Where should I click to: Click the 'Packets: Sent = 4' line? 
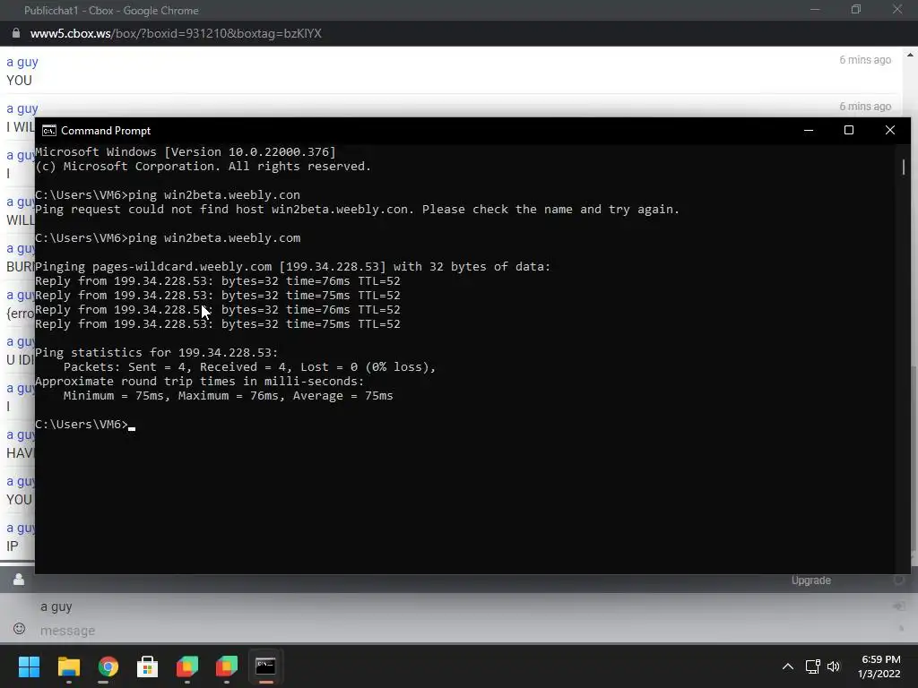coord(249,367)
